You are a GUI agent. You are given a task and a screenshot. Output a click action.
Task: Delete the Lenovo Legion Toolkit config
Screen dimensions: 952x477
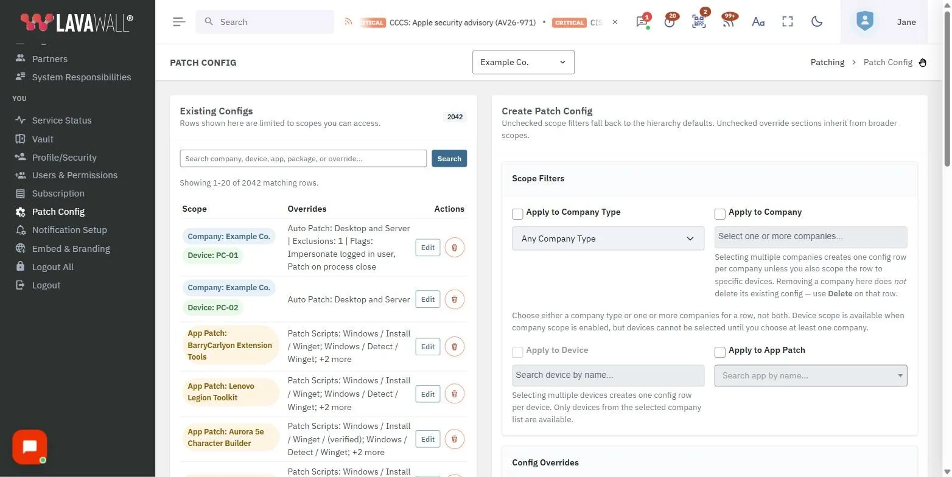(x=454, y=394)
